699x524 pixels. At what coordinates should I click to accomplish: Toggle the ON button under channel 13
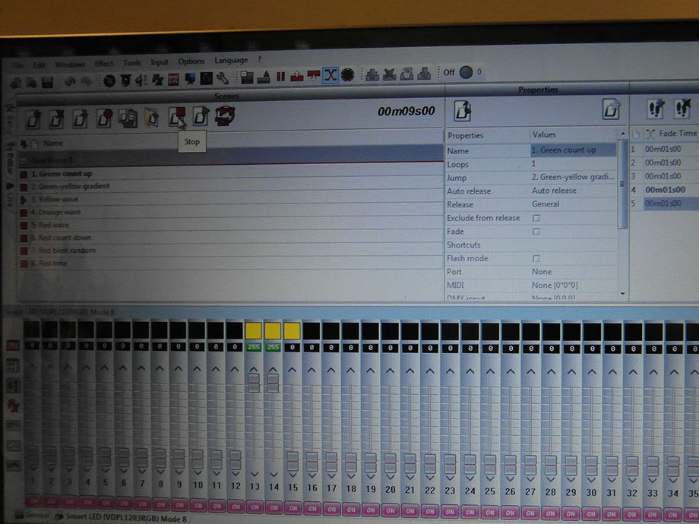[x=254, y=503]
